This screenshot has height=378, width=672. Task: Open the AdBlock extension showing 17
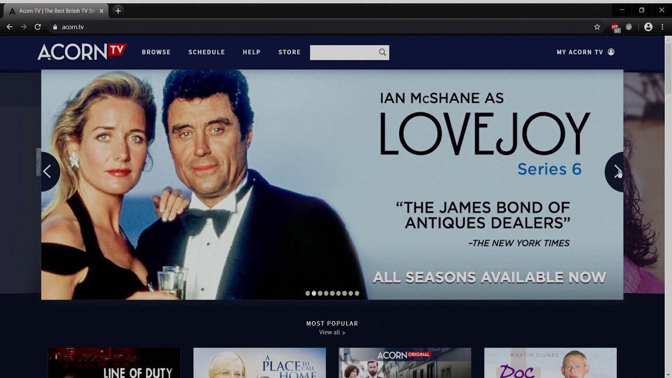tap(615, 27)
